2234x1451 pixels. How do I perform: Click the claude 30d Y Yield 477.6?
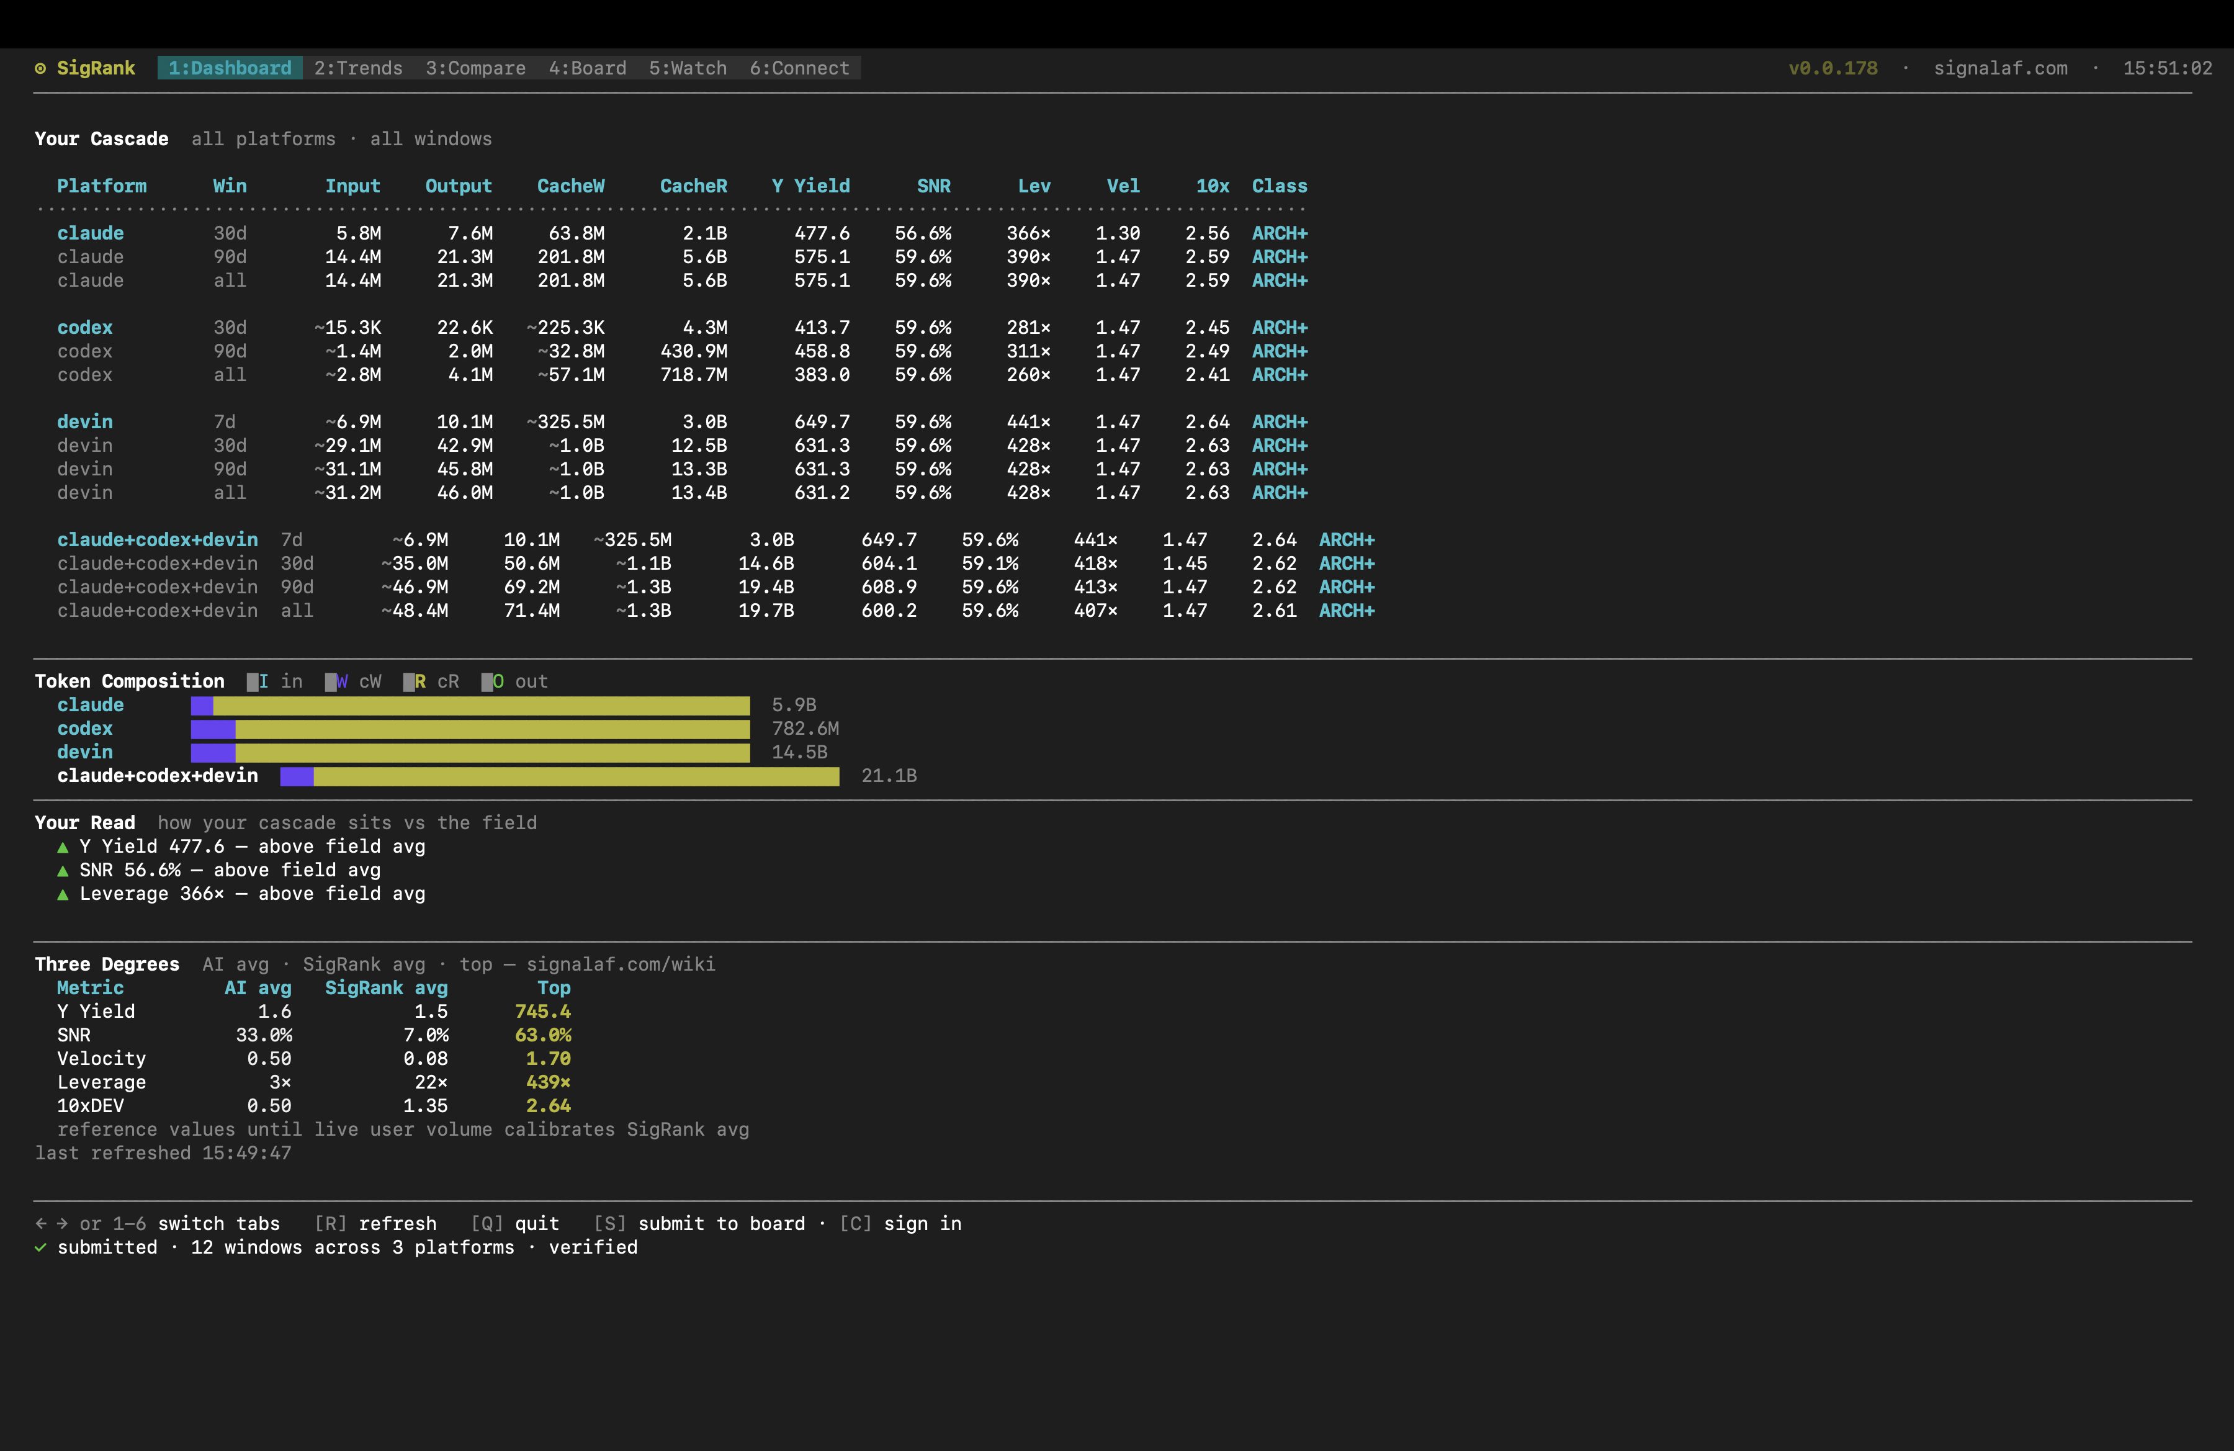tap(822, 234)
